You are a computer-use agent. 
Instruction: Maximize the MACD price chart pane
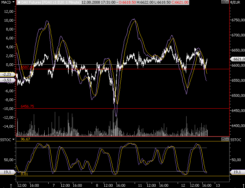click(x=223, y=2)
